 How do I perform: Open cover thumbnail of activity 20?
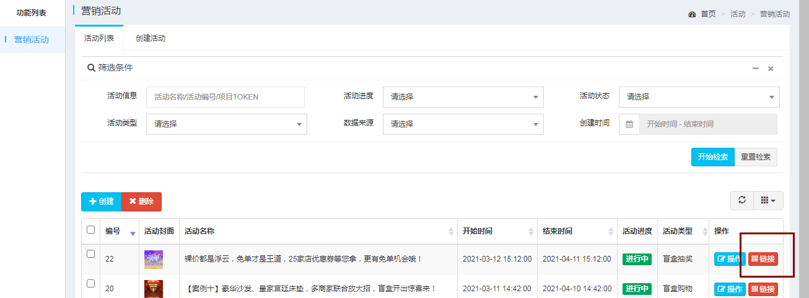[x=154, y=289]
